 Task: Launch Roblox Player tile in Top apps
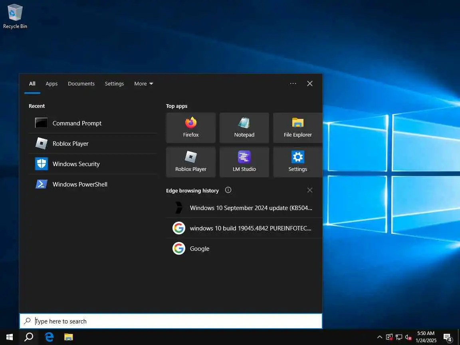click(191, 162)
